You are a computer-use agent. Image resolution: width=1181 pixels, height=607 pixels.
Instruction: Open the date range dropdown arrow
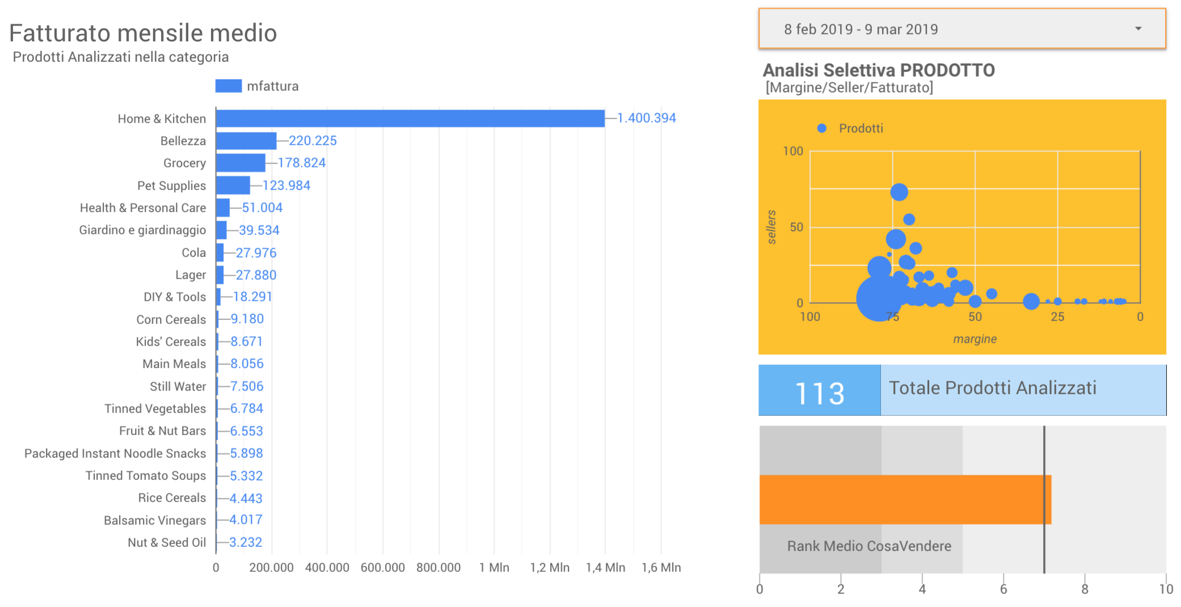pyautogui.click(x=1138, y=28)
